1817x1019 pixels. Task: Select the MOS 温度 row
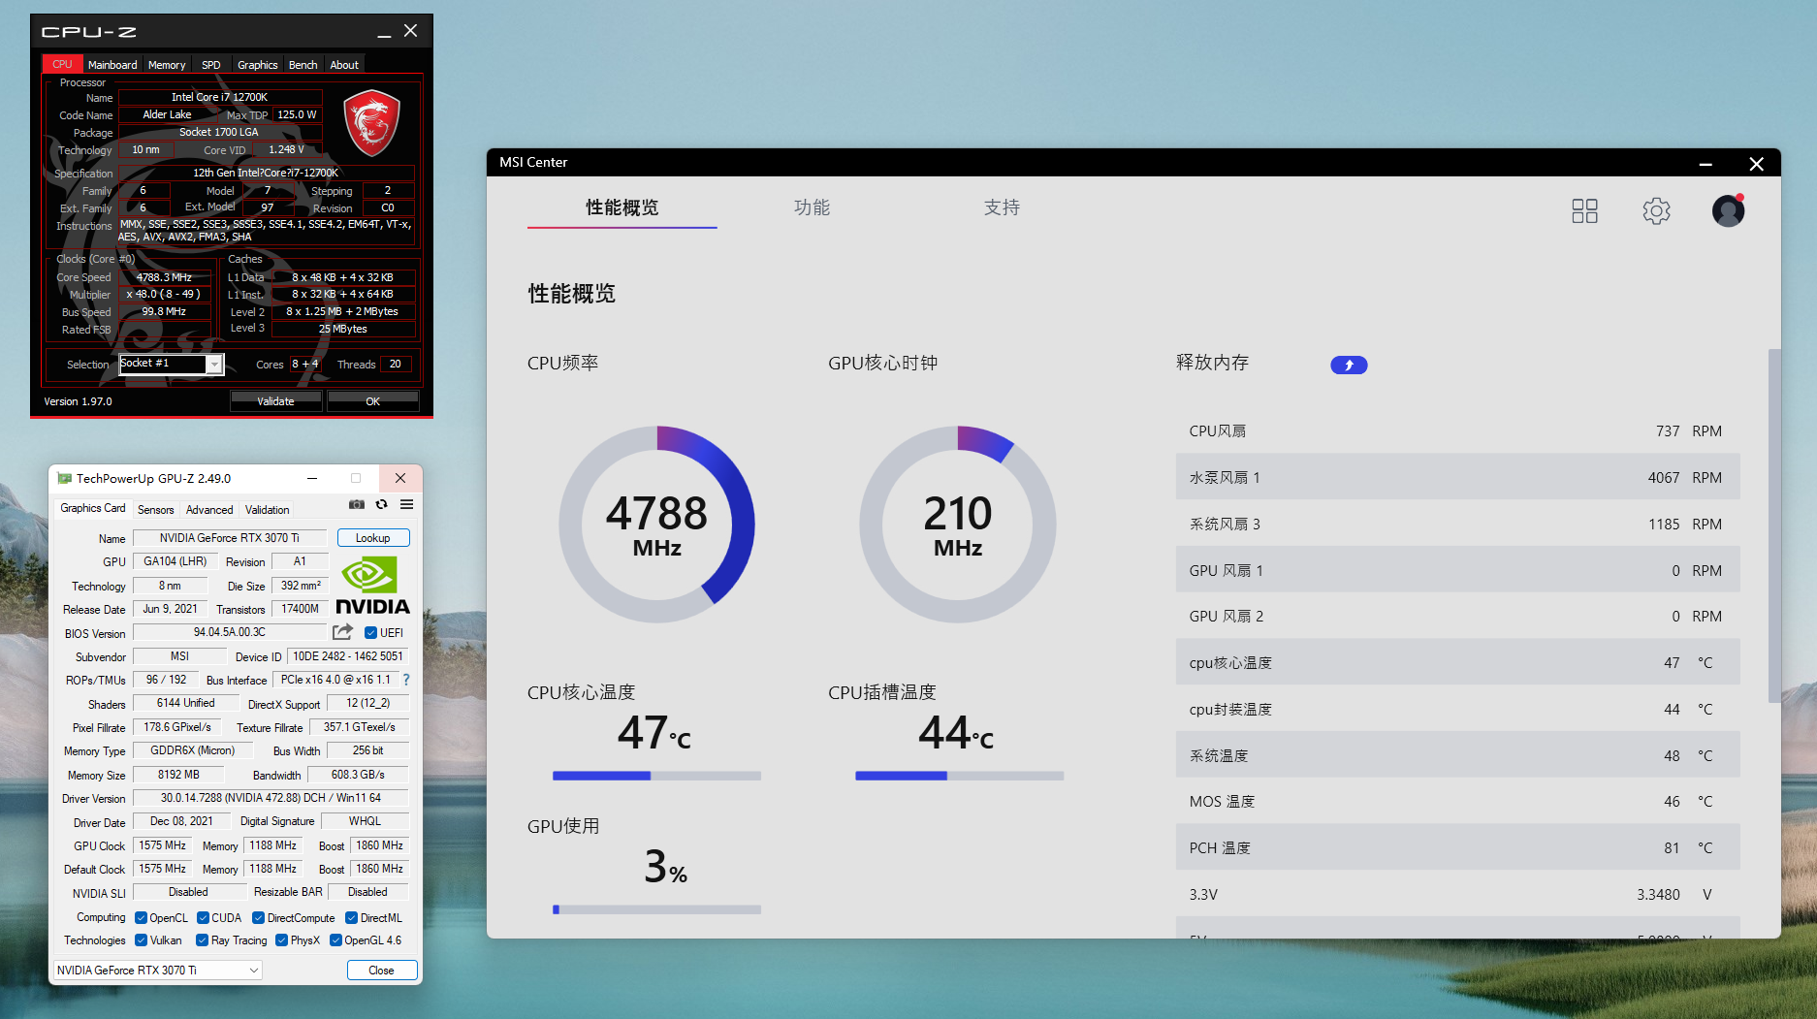(x=1457, y=801)
